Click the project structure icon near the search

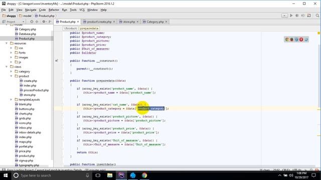click(x=309, y=15)
